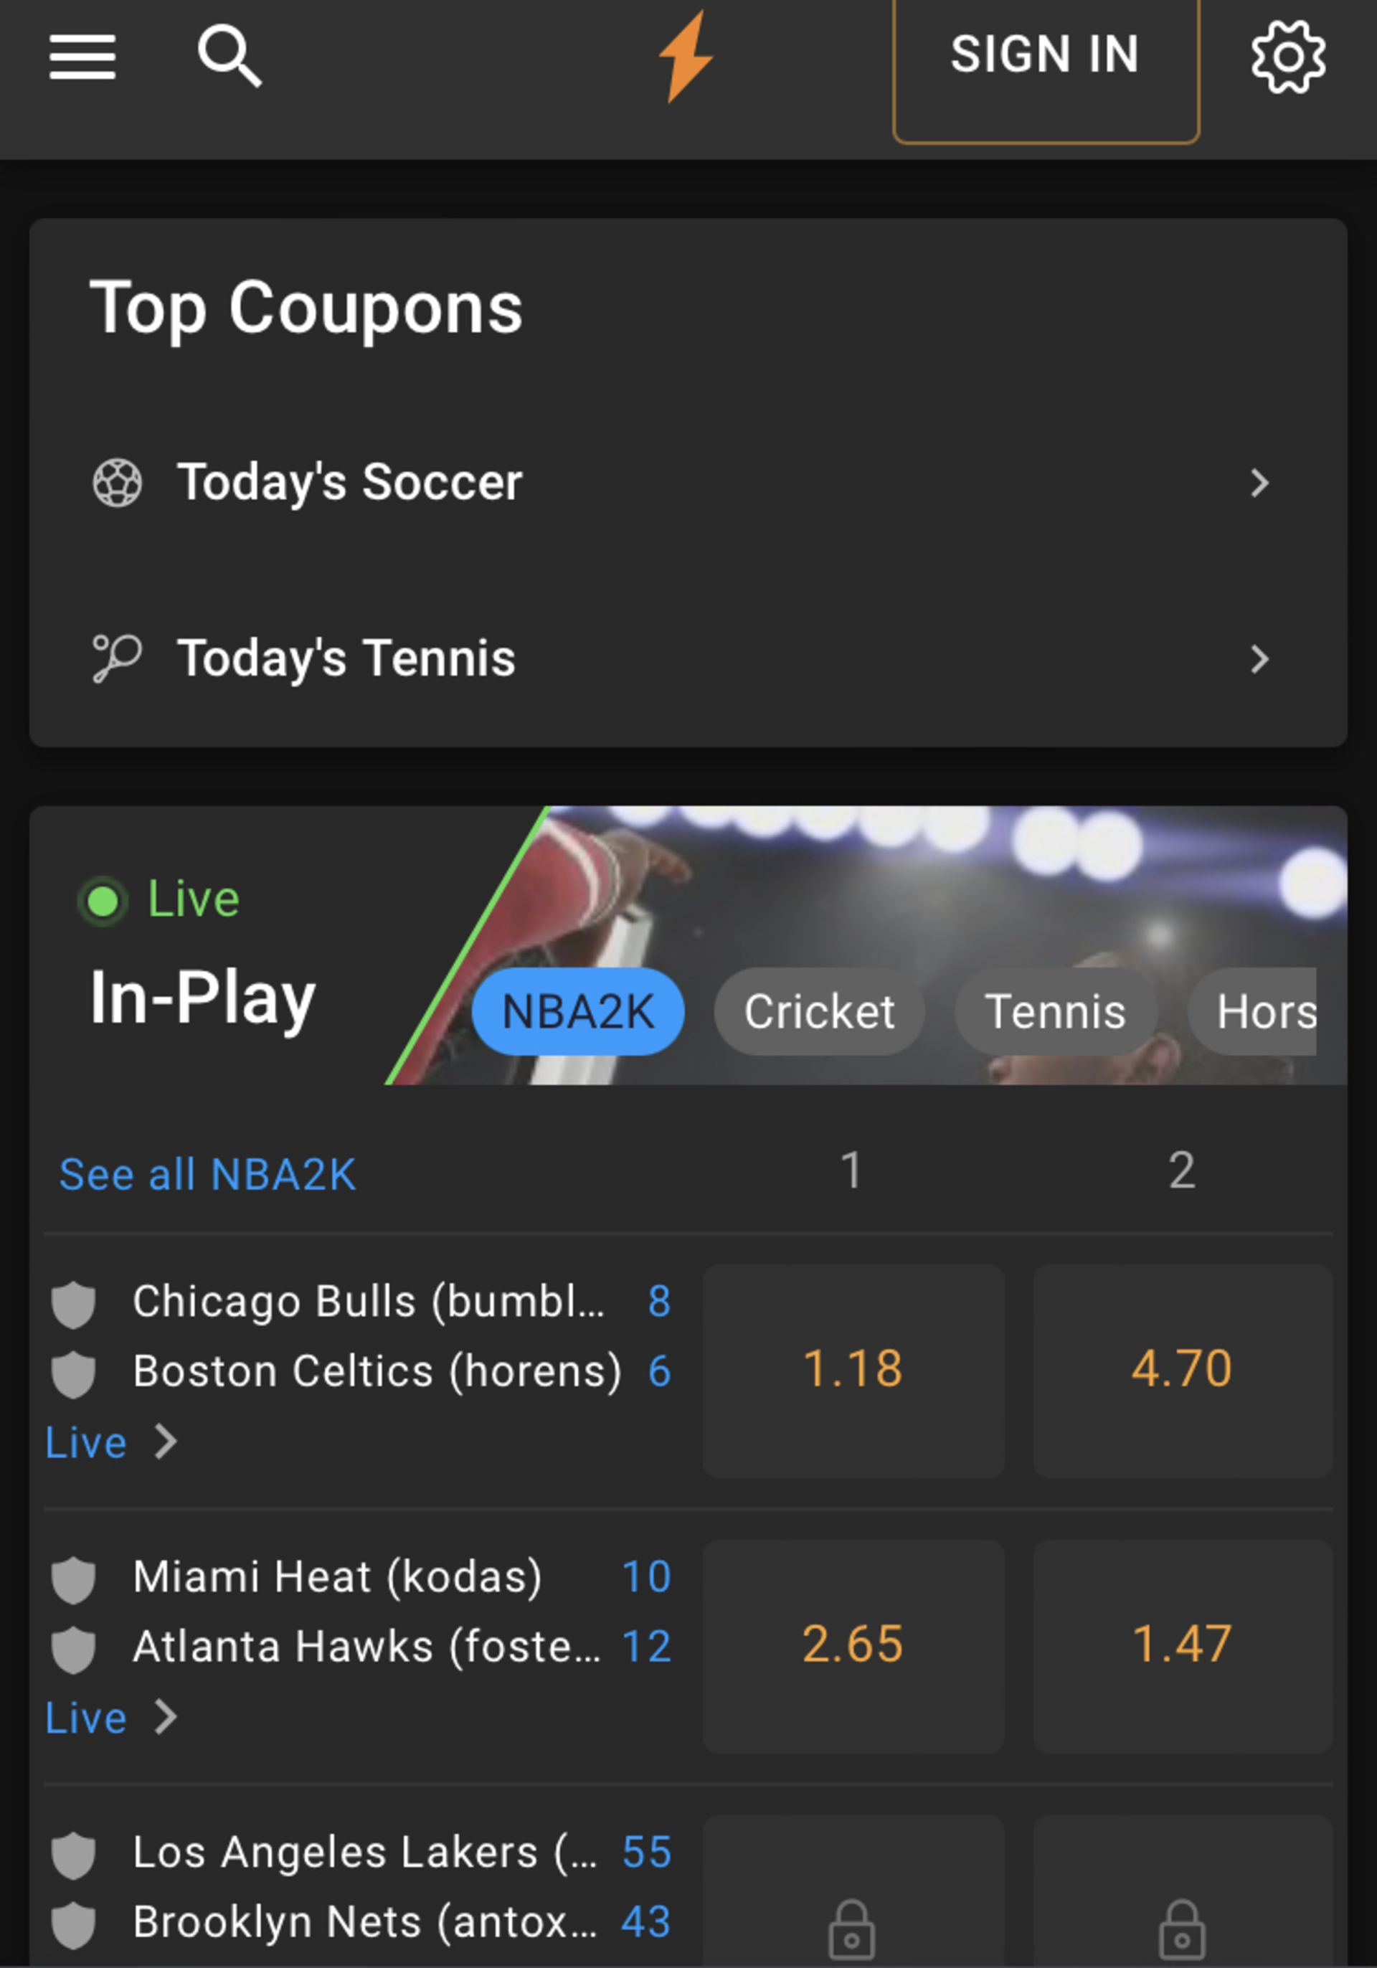Open the hamburger navigation menu
Image resolution: width=1377 pixels, height=1968 pixels.
click(82, 57)
